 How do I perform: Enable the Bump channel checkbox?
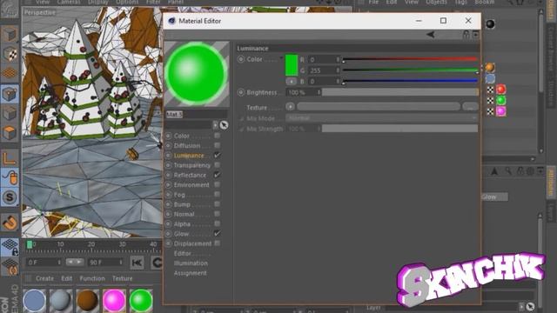[x=217, y=204]
